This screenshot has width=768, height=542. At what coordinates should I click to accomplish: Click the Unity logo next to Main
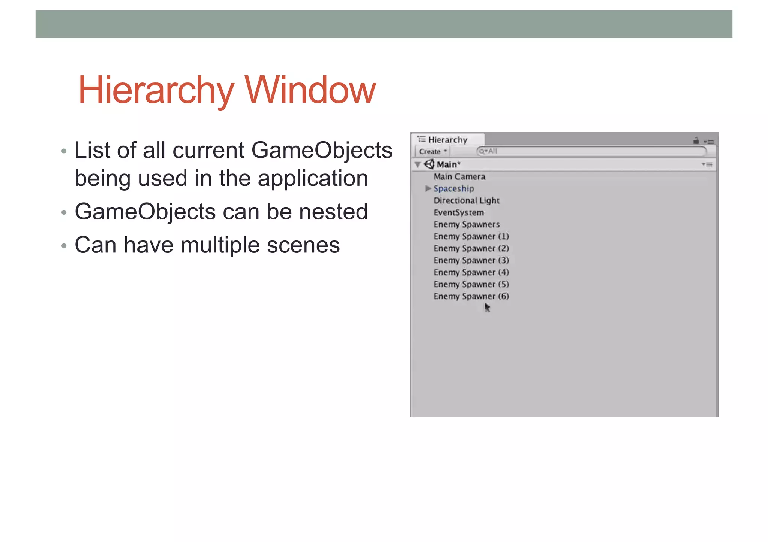click(429, 164)
